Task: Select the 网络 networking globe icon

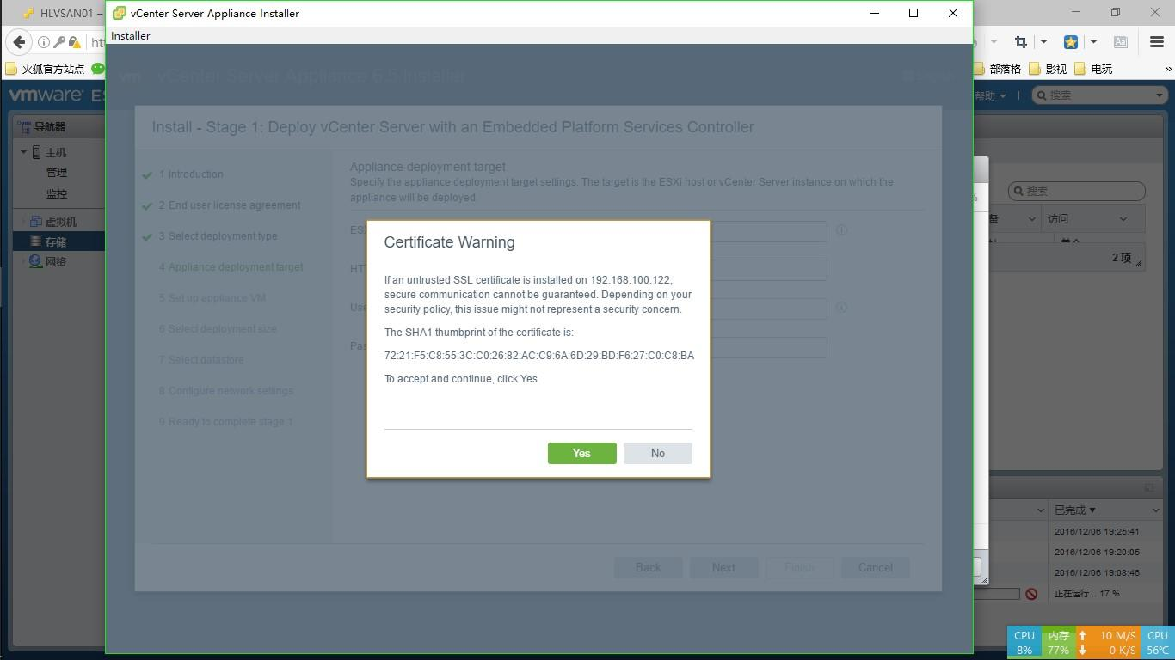Action: pyautogui.click(x=35, y=261)
